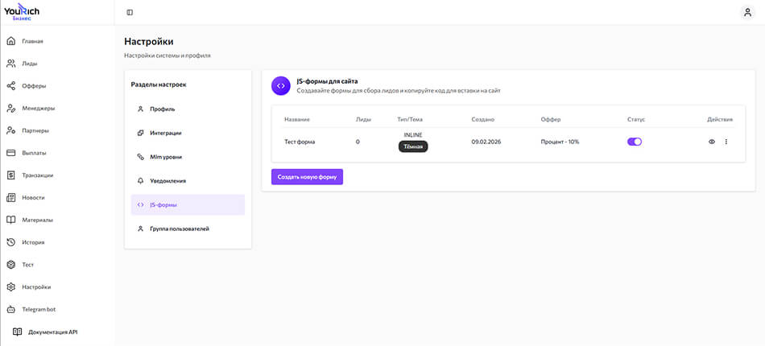
Task: Click the Telegram bot robot icon
Action: tap(11, 309)
